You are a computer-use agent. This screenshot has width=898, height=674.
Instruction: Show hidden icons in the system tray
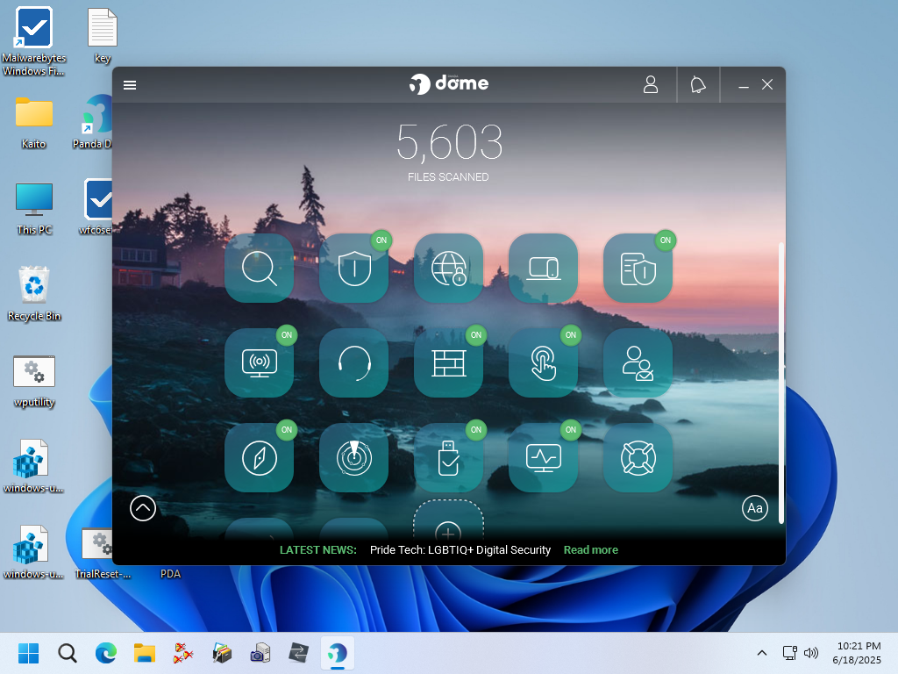tap(761, 653)
